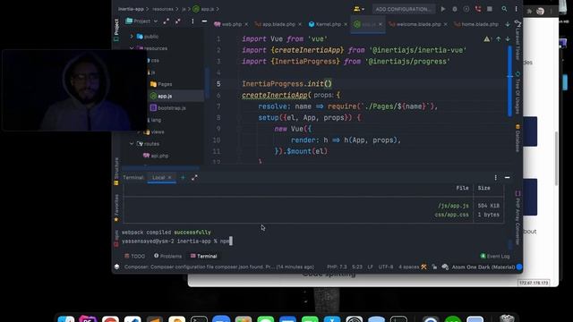The height and width of the screenshot is (322, 573).
Task: Click the Run configuration play icon
Action: coord(443,9)
